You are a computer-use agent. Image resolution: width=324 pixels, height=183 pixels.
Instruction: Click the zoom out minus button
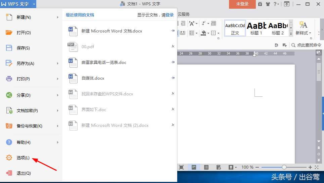click(257, 167)
